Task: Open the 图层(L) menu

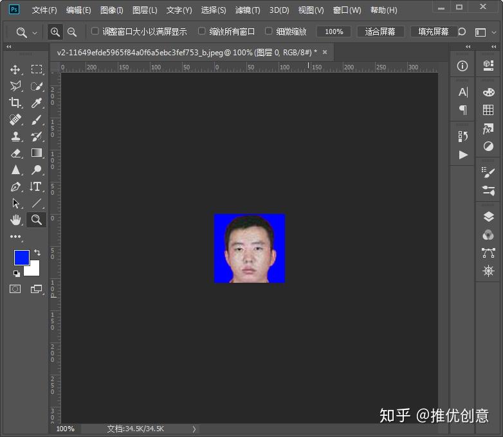Action: 145,10
